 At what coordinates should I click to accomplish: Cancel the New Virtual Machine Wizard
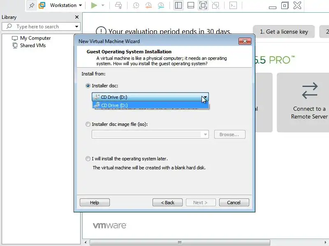pyautogui.click(x=234, y=203)
